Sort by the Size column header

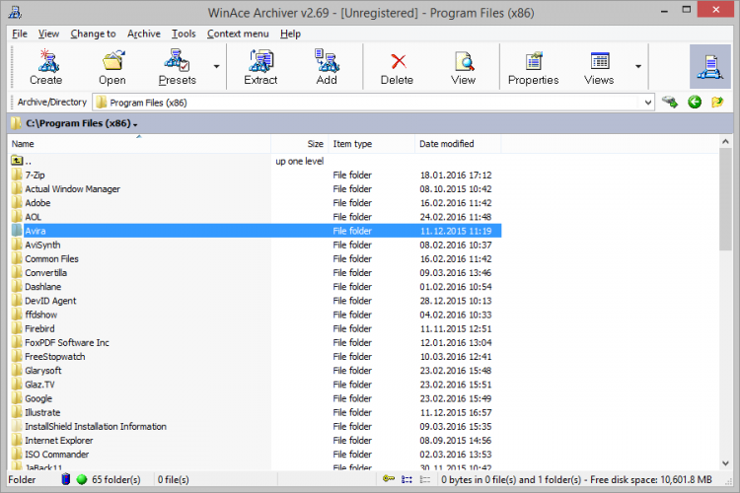(x=300, y=144)
